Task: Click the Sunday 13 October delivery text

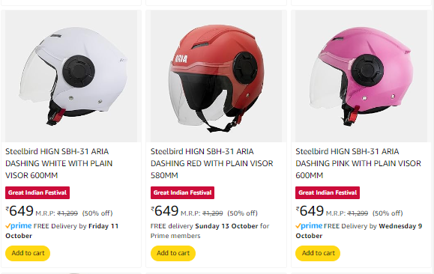Action: [x=226, y=226]
